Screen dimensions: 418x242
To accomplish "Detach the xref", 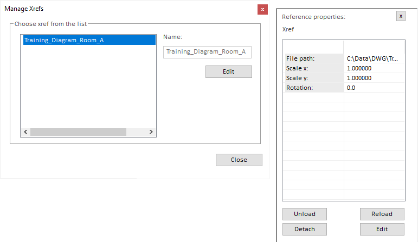I will tap(305, 229).
